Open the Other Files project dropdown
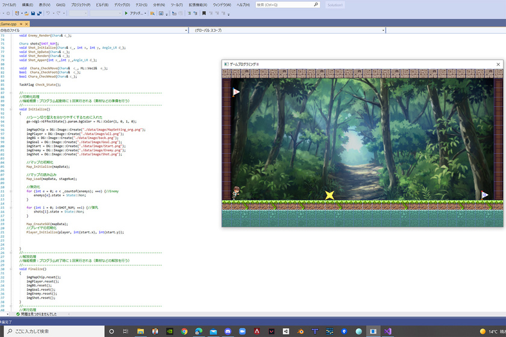Viewport: 506px width, 337px height. (186, 29)
